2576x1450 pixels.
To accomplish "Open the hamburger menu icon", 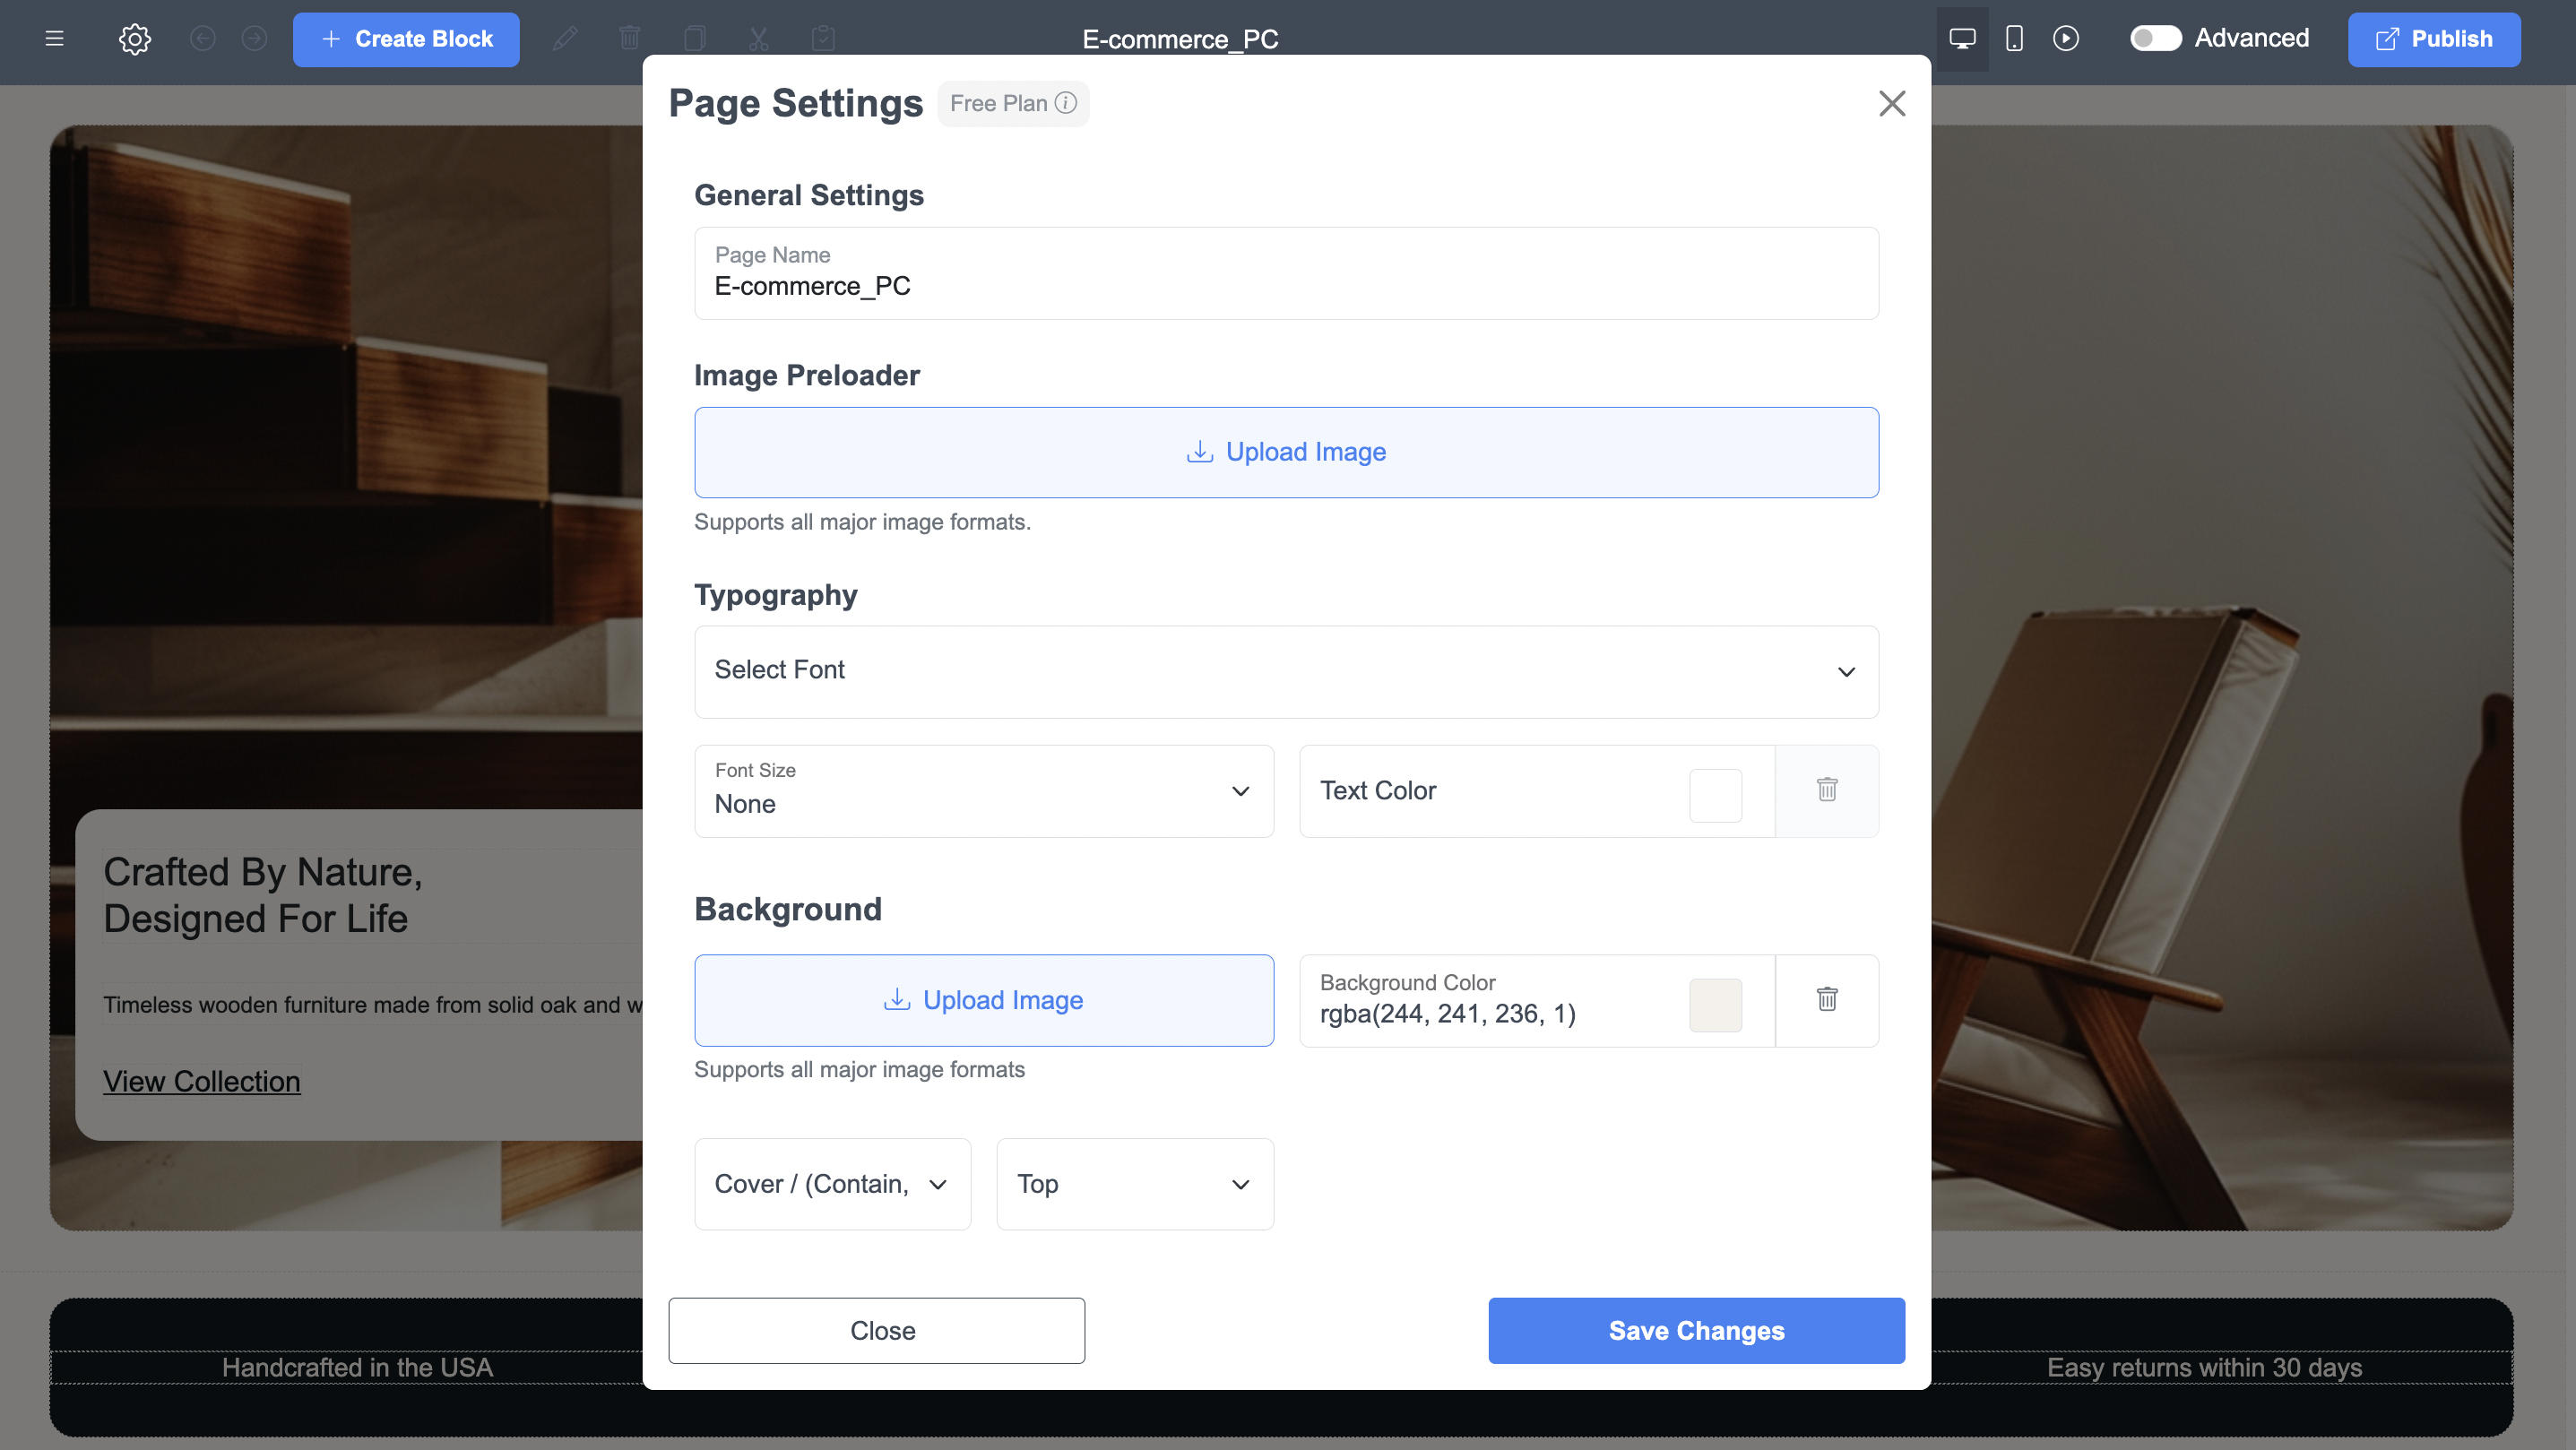I will pos(54,39).
